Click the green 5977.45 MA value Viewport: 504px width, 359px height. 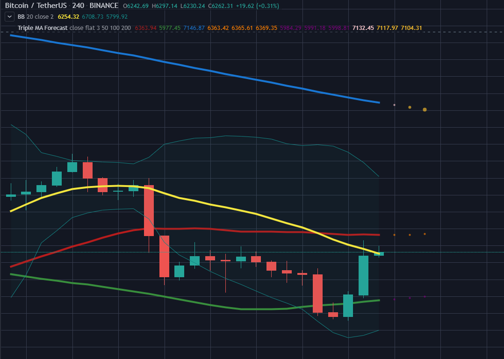(x=170, y=28)
